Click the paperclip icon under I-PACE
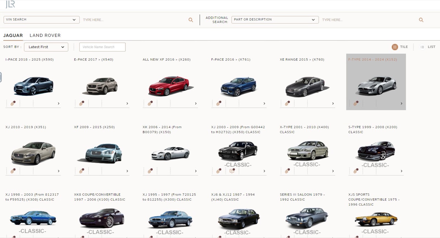This screenshot has width=440, height=238. tap(13, 103)
